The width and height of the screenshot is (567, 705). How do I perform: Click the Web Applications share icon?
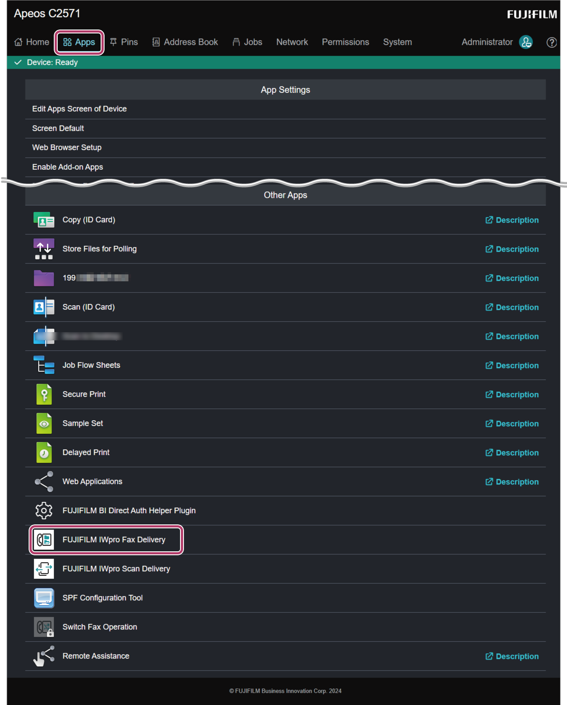click(x=44, y=481)
